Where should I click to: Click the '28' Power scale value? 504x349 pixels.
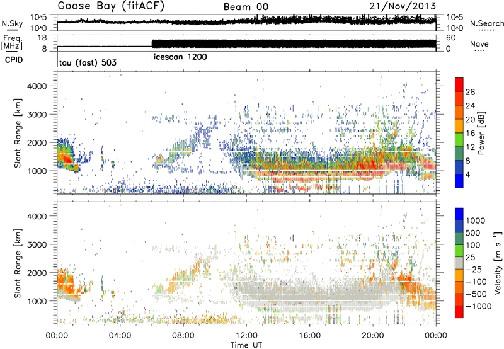tap(470, 92)
